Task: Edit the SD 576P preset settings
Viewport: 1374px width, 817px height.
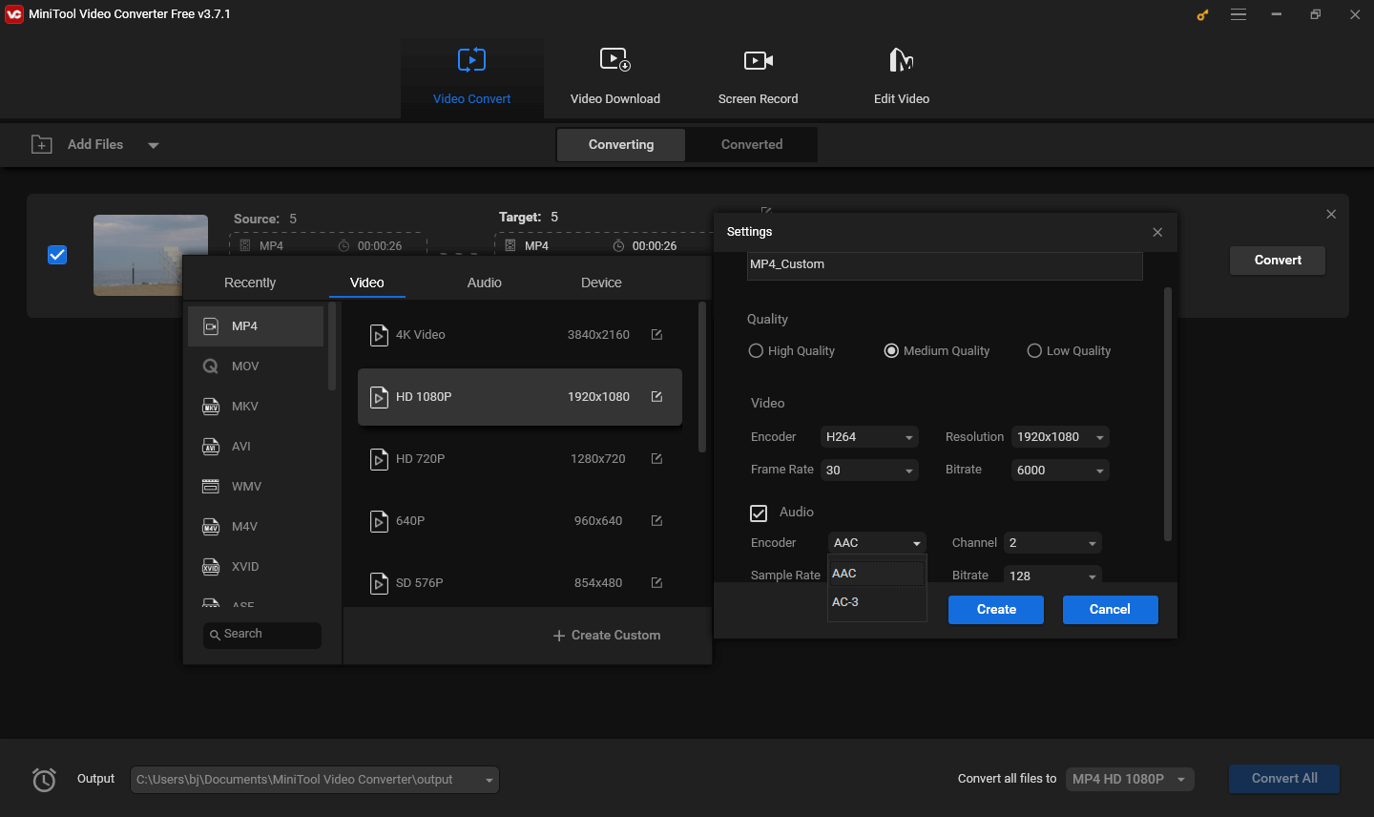Action: (656, 583)
